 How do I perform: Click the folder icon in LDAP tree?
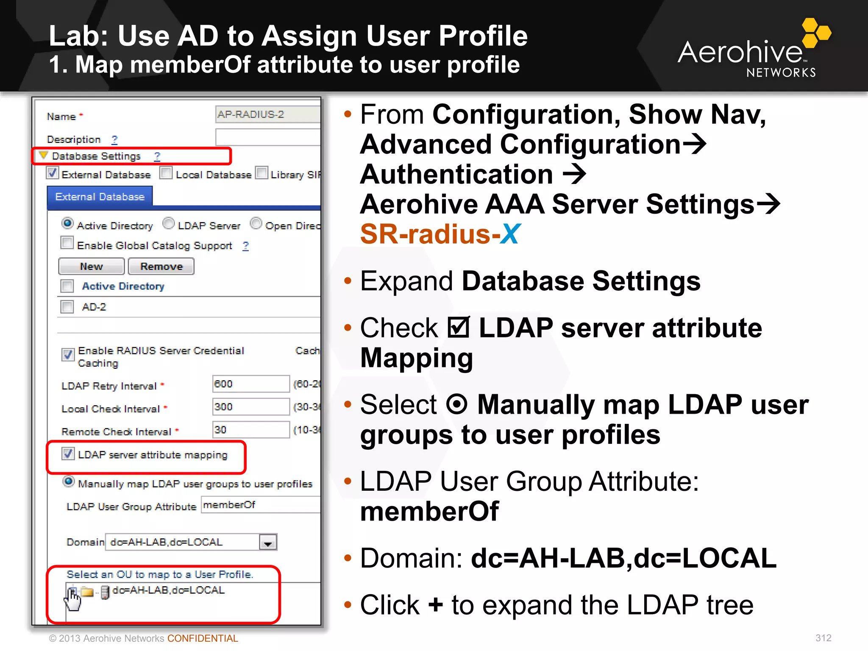pyautogui.click(x=87, y=592)
